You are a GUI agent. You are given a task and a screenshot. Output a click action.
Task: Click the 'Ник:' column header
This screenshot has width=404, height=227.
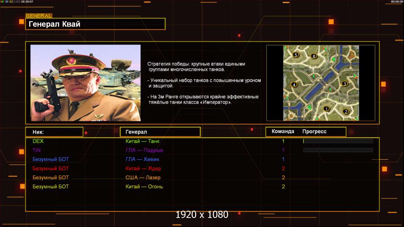pos(54,132)
